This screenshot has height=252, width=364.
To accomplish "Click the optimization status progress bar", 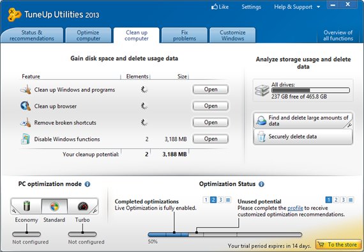I will (225, 235).
